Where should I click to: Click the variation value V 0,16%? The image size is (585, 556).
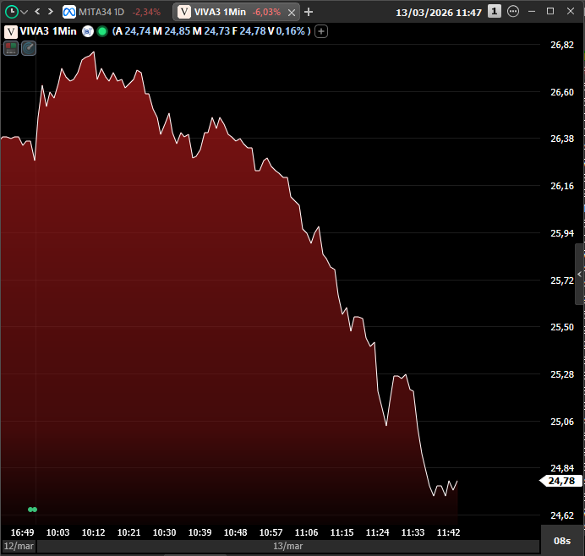point(287,31)
